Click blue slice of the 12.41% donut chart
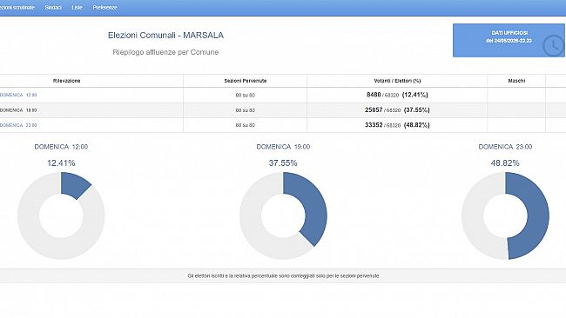Image resolution: width=566 pixels, height=318 pixels. pos(74,185)
